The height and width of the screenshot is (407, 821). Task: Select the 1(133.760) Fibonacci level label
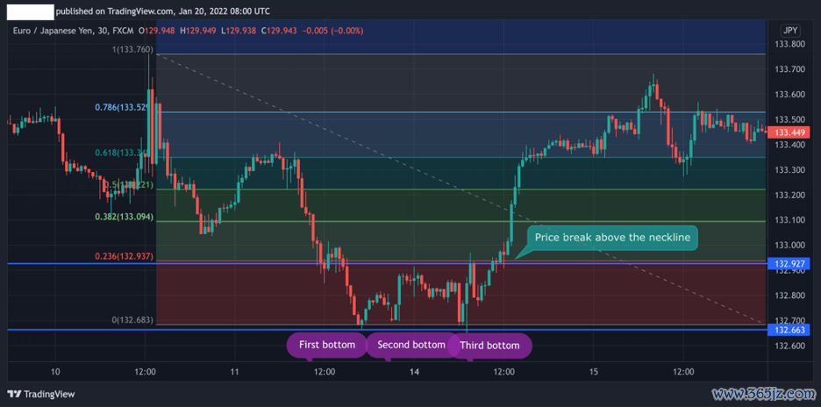point(132,50)
